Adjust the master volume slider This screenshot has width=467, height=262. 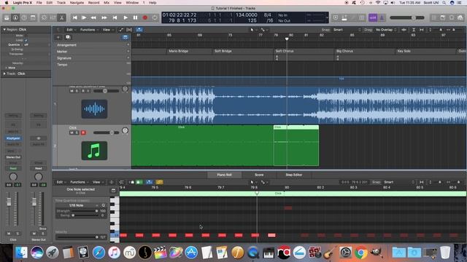407,17
